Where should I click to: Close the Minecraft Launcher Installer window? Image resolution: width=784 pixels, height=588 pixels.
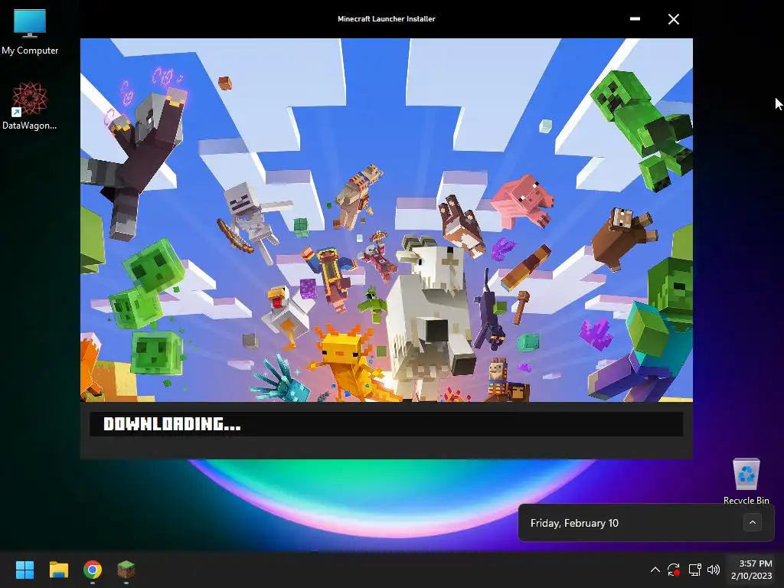point(674,19)
